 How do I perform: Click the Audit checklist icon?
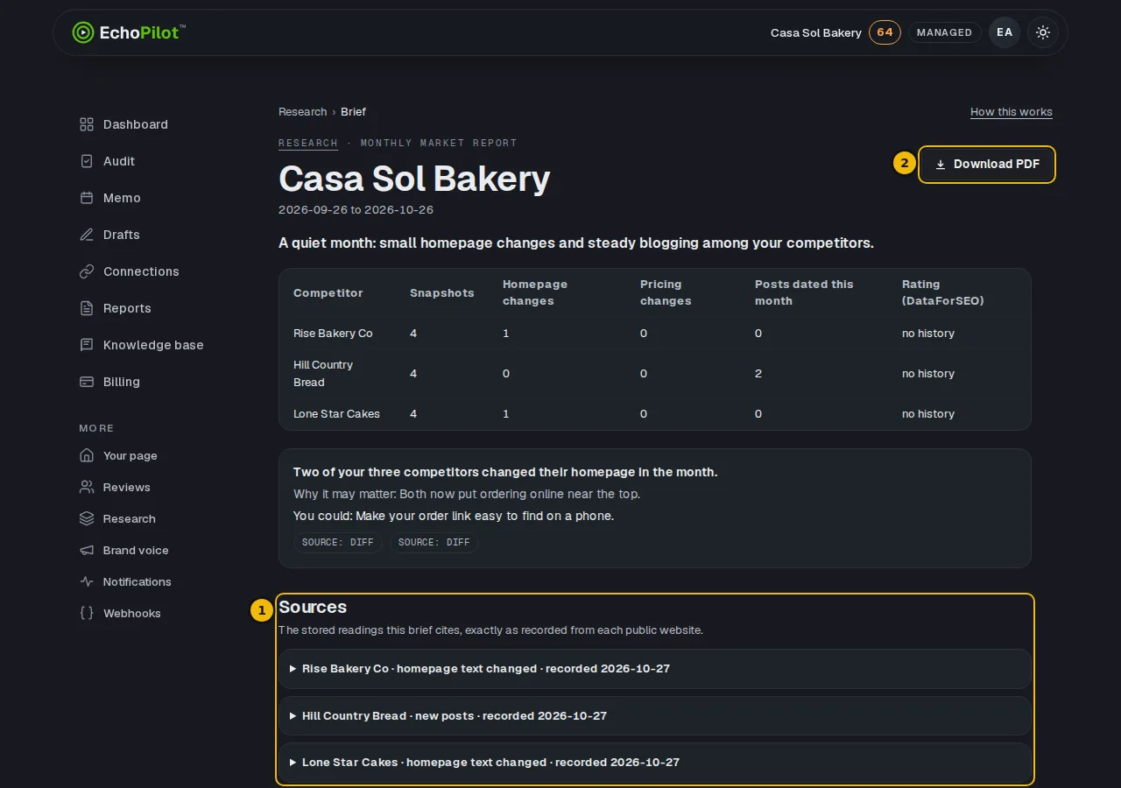point(87,161)
